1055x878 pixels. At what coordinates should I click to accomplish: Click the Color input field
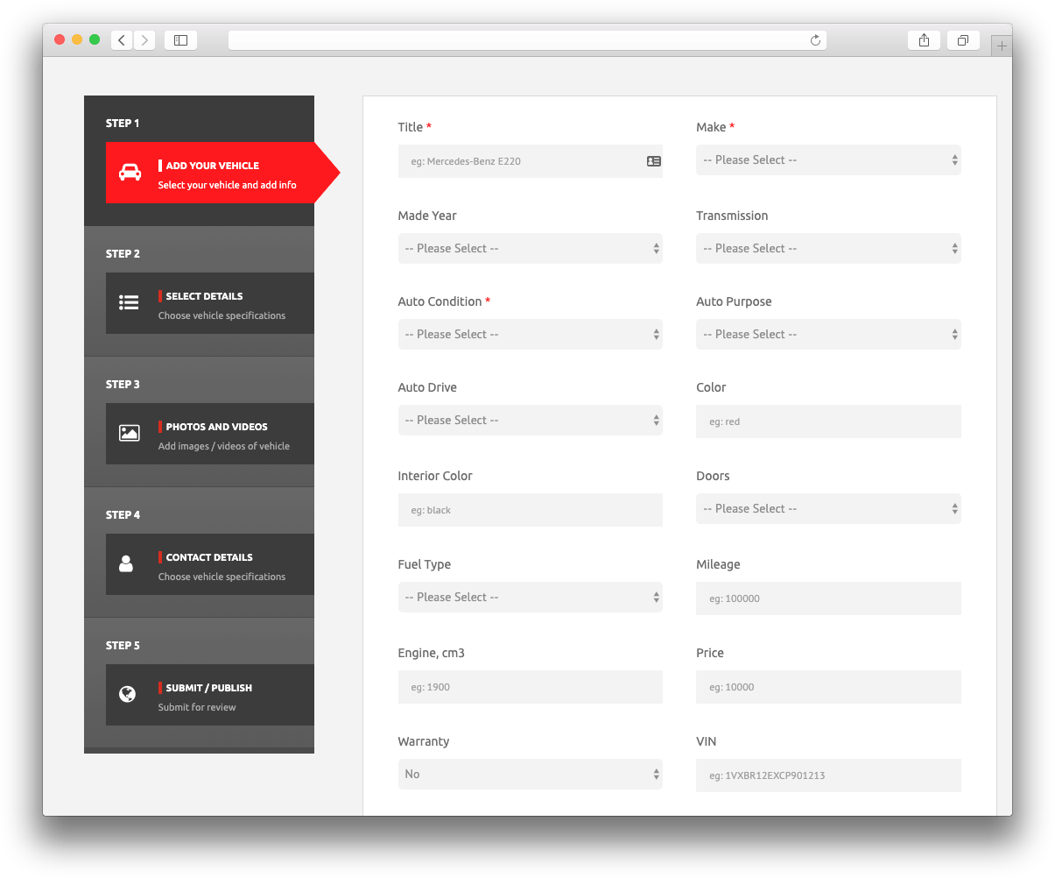pos(828,421)
